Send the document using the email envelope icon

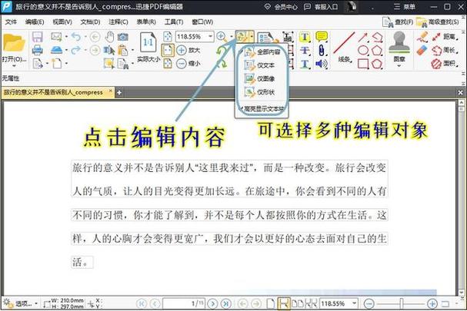(x=56, y=37)
